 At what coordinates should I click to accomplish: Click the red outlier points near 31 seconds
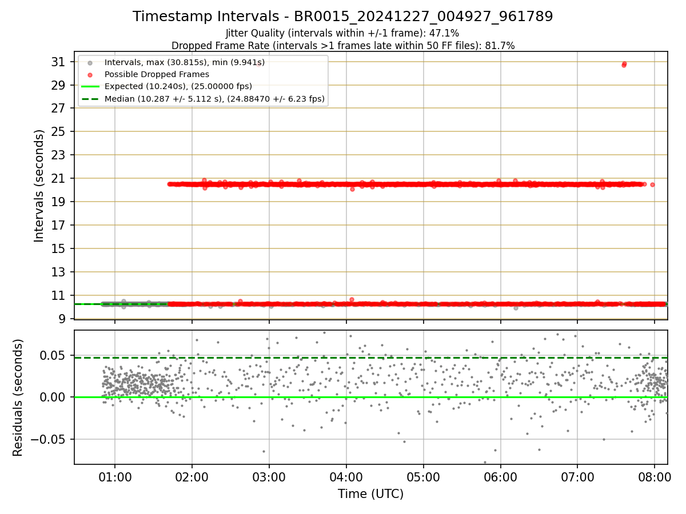(624, 64)
